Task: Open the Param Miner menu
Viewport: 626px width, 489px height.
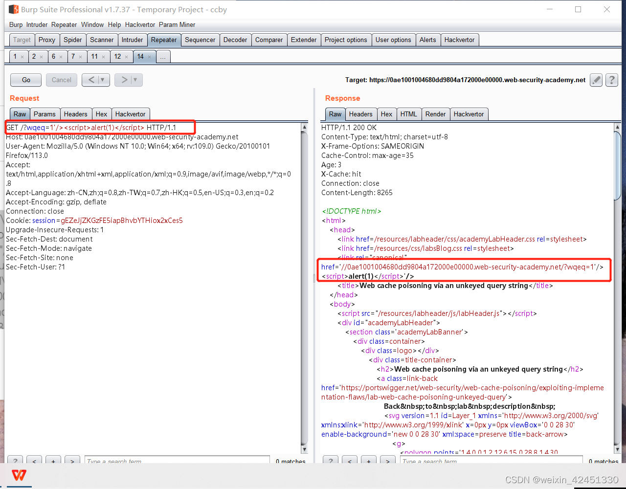Action: [177, 24]
